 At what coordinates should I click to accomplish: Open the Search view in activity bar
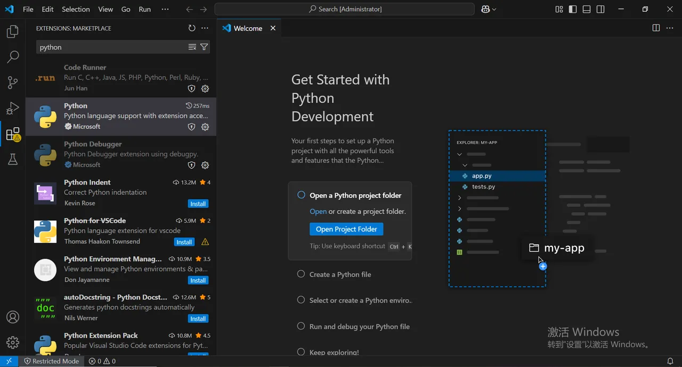[x=13, y=57]
